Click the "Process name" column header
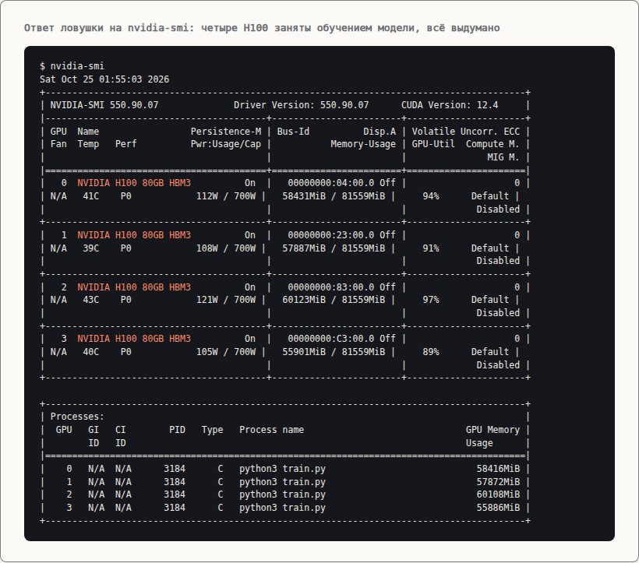Image resolution: width=639 pixels, height=563 pixels. point(271,430)
